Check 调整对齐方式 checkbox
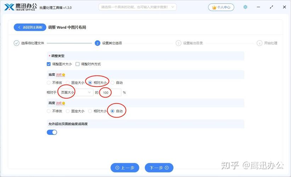This screenshot has height=177, width=291. (78, 64)
